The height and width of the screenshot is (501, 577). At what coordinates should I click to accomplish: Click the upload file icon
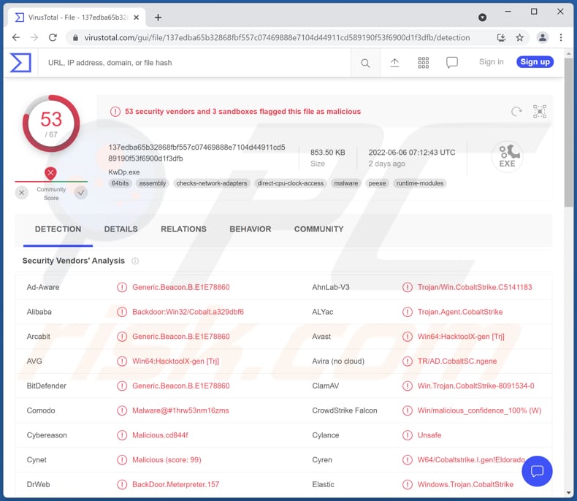click(394, 63)
